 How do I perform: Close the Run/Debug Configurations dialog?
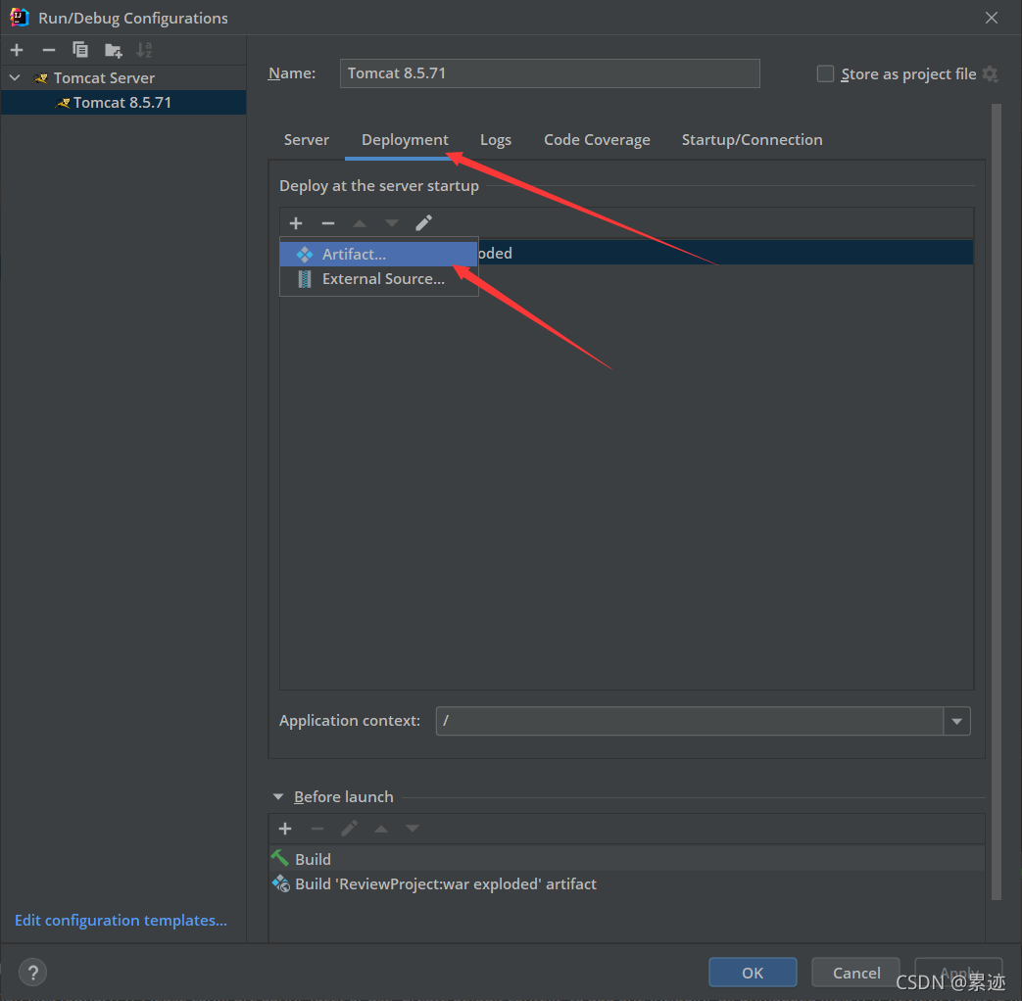[992, 19]
